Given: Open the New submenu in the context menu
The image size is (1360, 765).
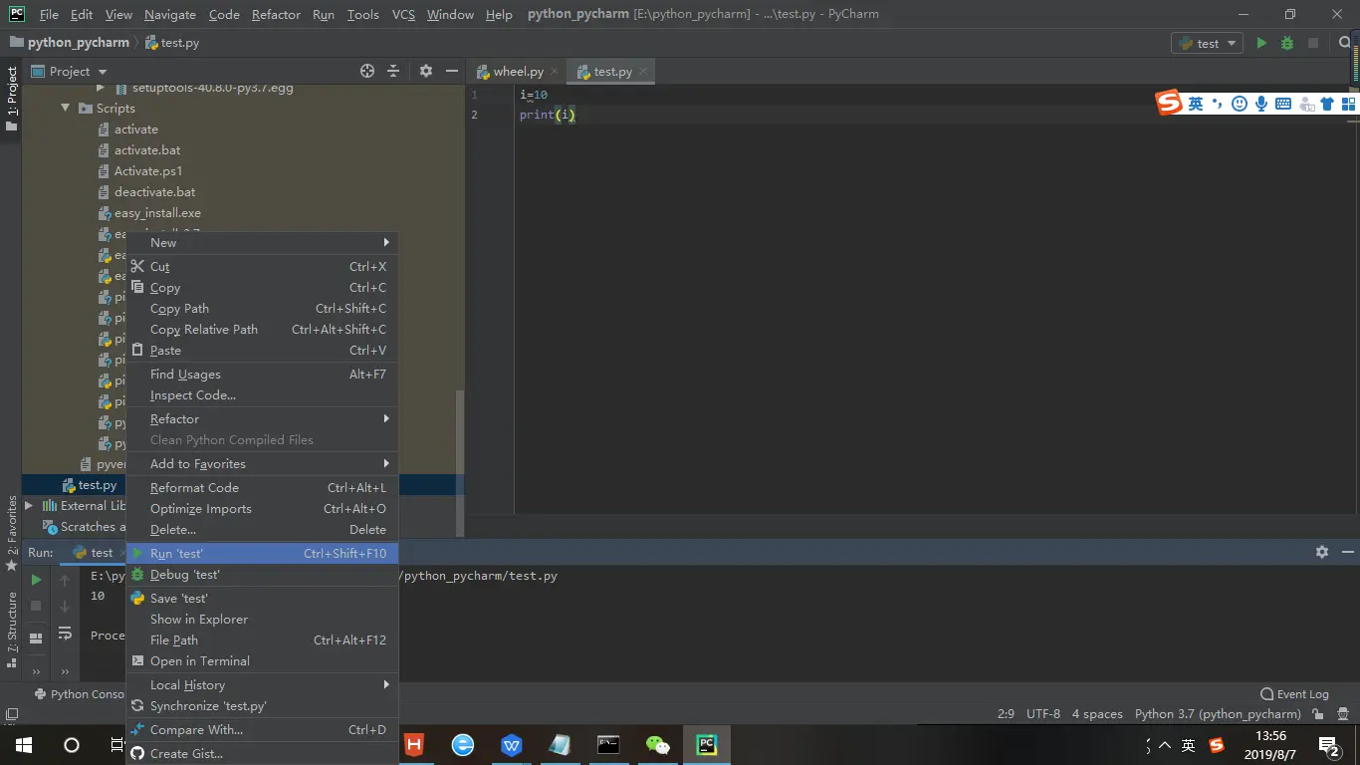Looking at the screenshot, I should coord(263,242).
